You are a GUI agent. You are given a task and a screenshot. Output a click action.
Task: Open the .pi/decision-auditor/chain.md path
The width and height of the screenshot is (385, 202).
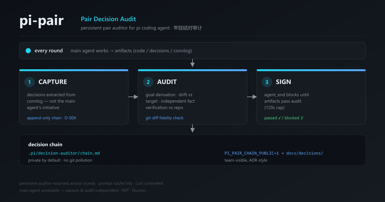[66, 153]
